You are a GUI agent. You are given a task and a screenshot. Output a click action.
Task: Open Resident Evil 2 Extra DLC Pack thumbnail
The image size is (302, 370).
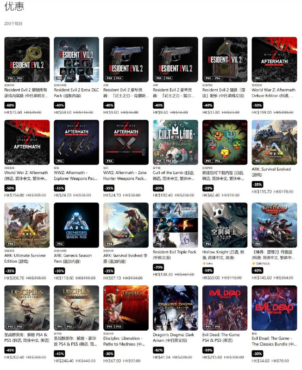pyautogui.click(x=76, y=60)
